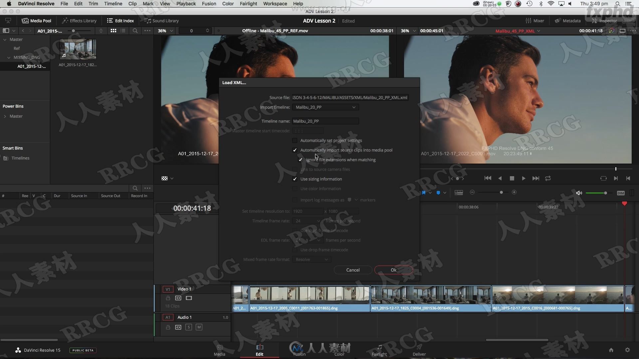Open the blue marker color dropdown
The image size is (639, 359).
(445, 193)
